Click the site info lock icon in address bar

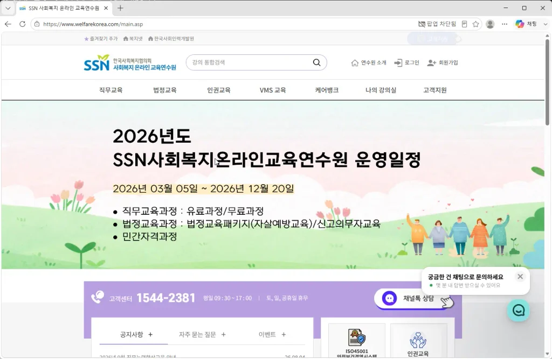pyautogui.click(x=37, y=24)
